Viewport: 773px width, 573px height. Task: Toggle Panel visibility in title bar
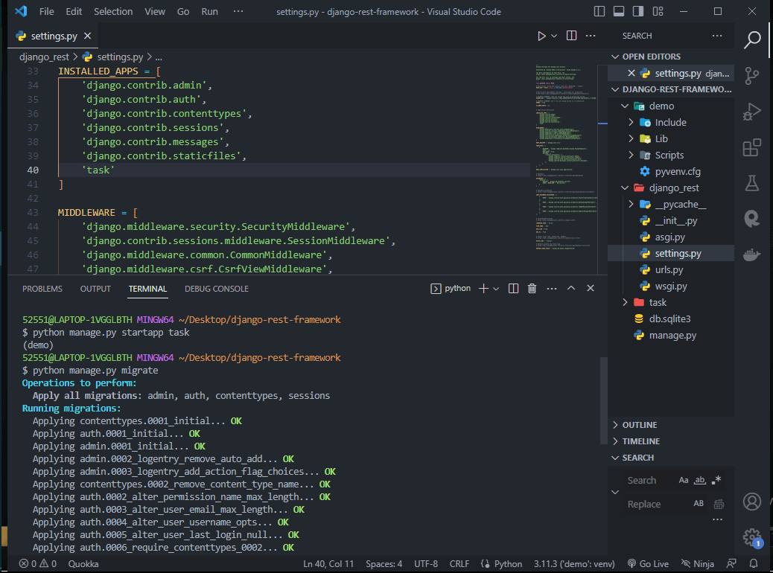(x=619, y=11)
